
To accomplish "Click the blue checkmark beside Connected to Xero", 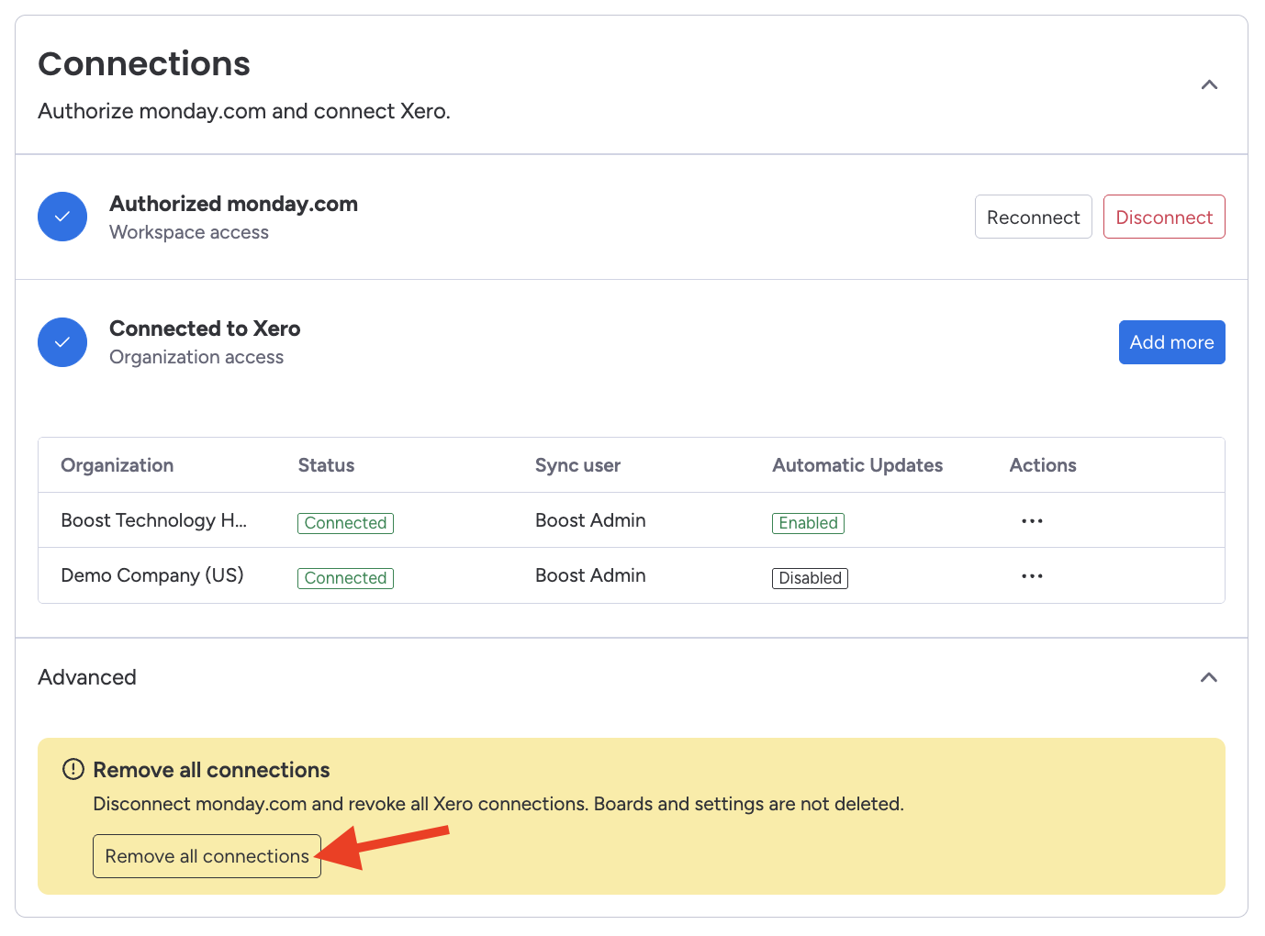I will (62, 341).
